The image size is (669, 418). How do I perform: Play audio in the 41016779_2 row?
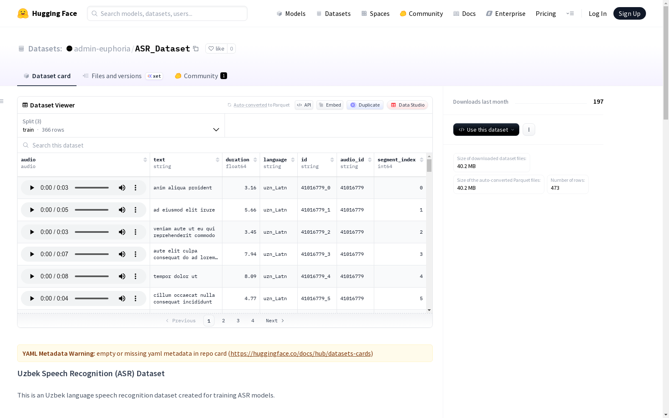coord(32,232)
